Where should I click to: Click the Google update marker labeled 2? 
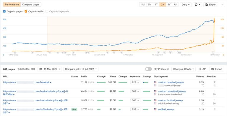click(213, 52)
